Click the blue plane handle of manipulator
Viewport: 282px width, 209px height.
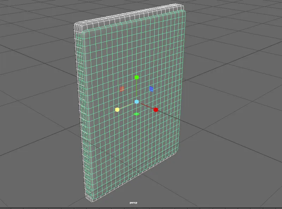(x=151, y=89)
